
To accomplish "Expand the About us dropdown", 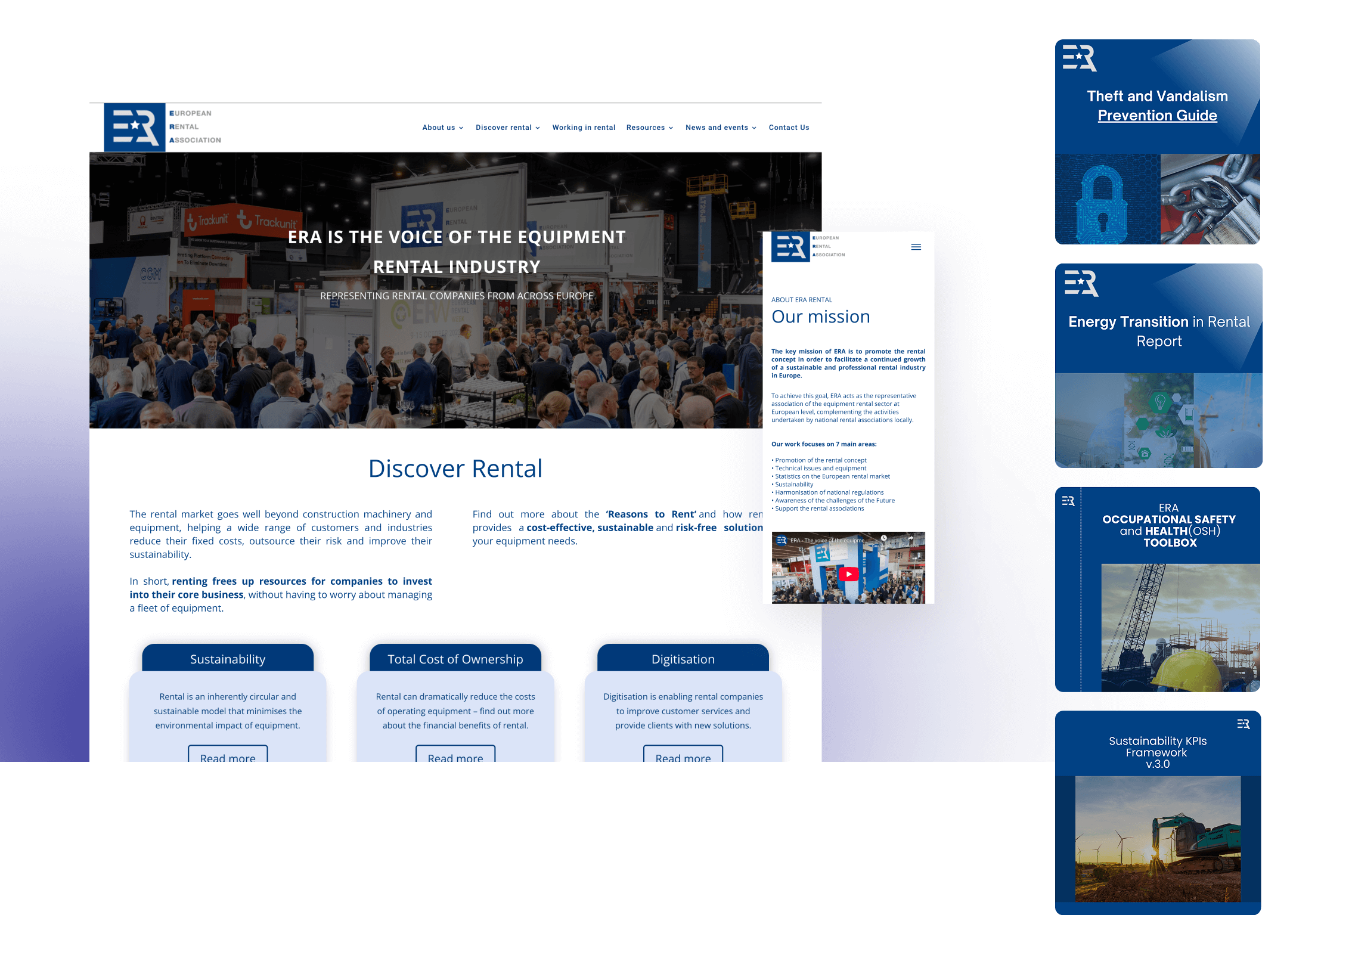I will [442, 128].
